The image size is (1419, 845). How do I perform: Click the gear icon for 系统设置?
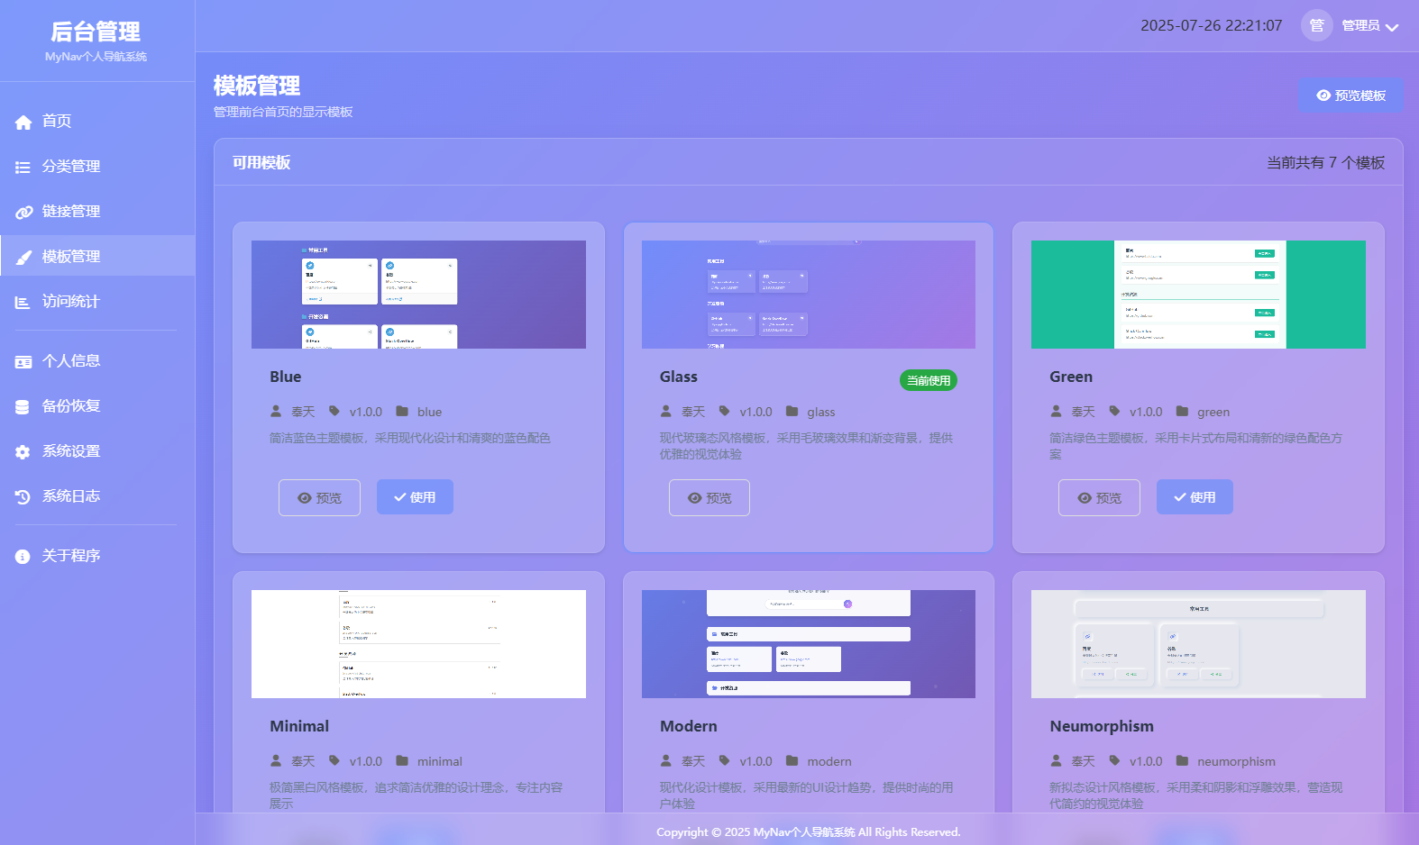[x=23, y=452]
